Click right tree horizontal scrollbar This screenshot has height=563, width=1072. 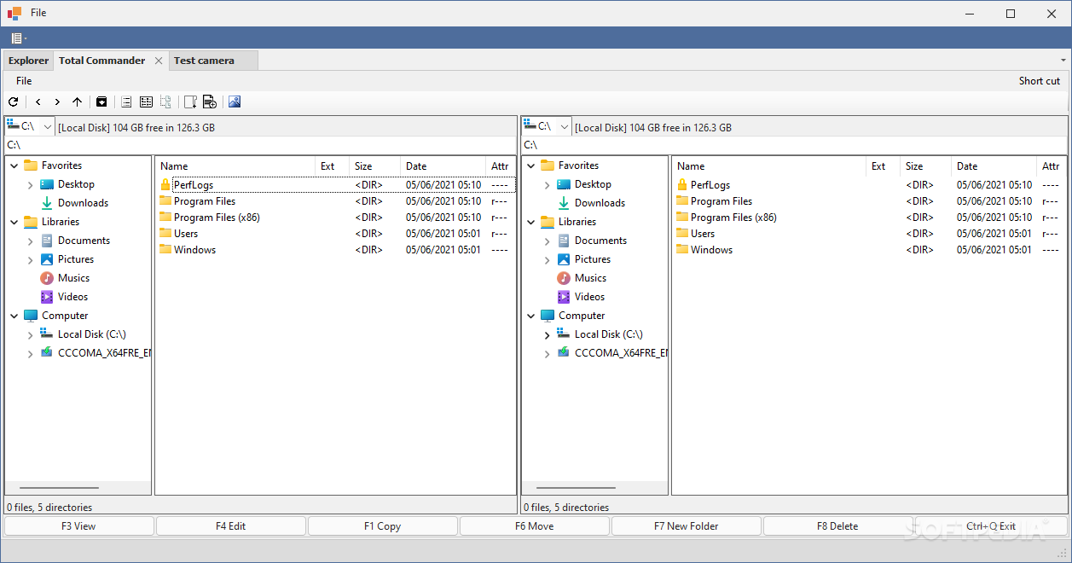tap(577, 488)
